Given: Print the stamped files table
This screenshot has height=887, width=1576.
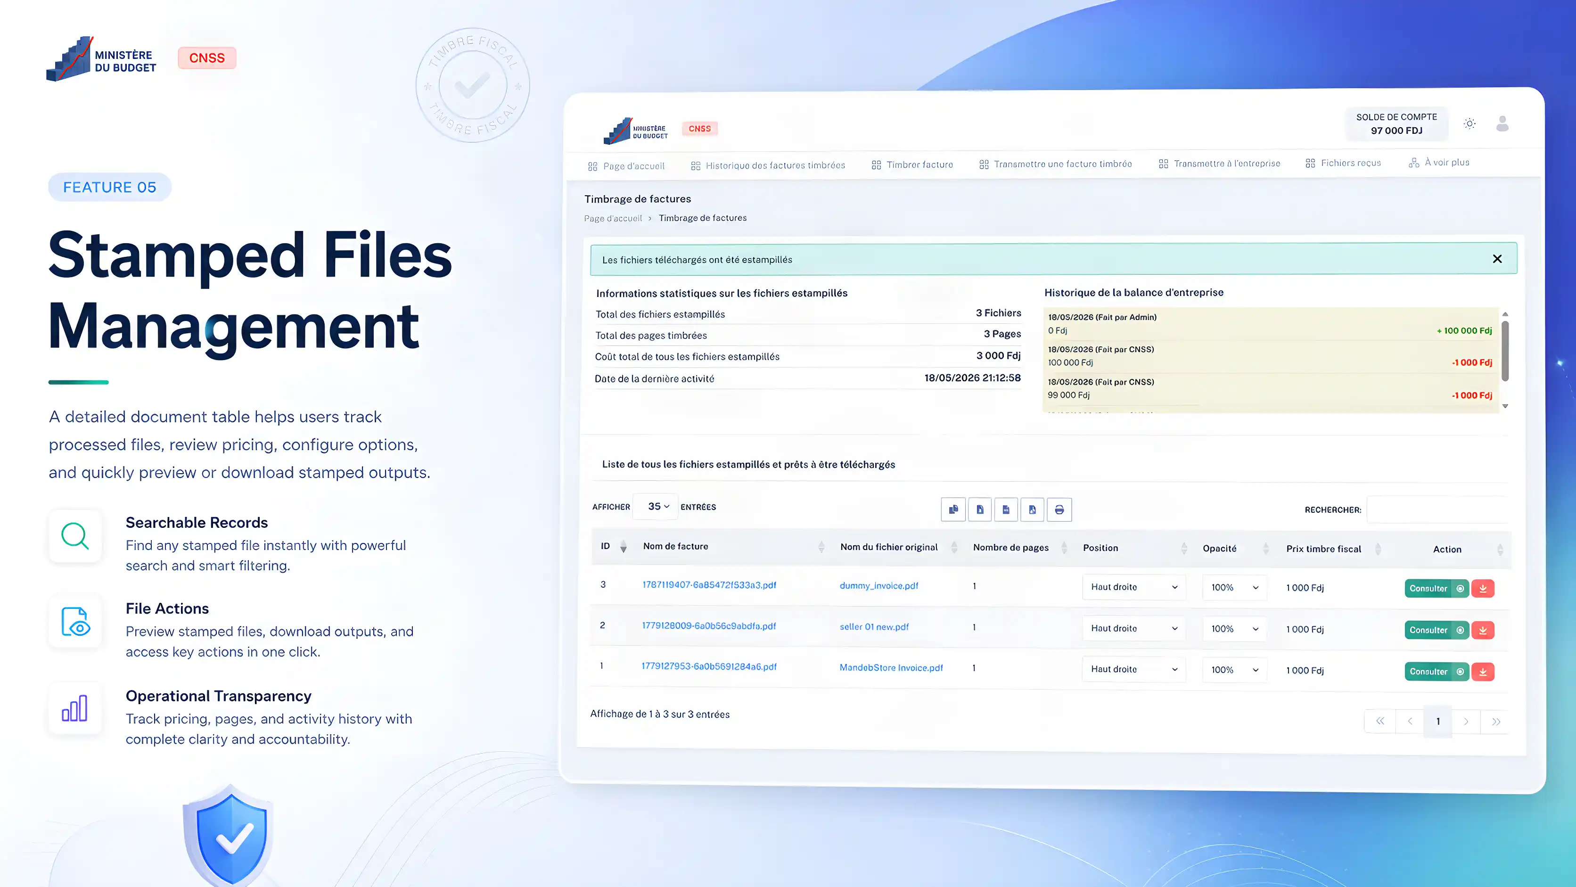Looking at the screenshot, I should click(x=1059, y=509).
